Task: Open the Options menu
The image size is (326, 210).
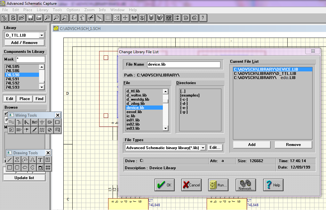Action: point(73,10)
